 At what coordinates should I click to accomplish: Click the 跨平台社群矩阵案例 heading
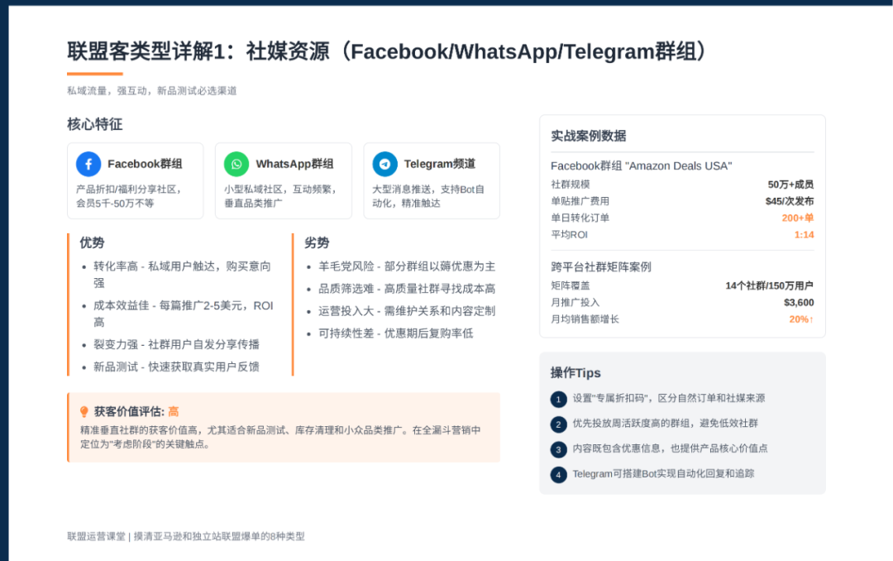click(x=601, y=266)
